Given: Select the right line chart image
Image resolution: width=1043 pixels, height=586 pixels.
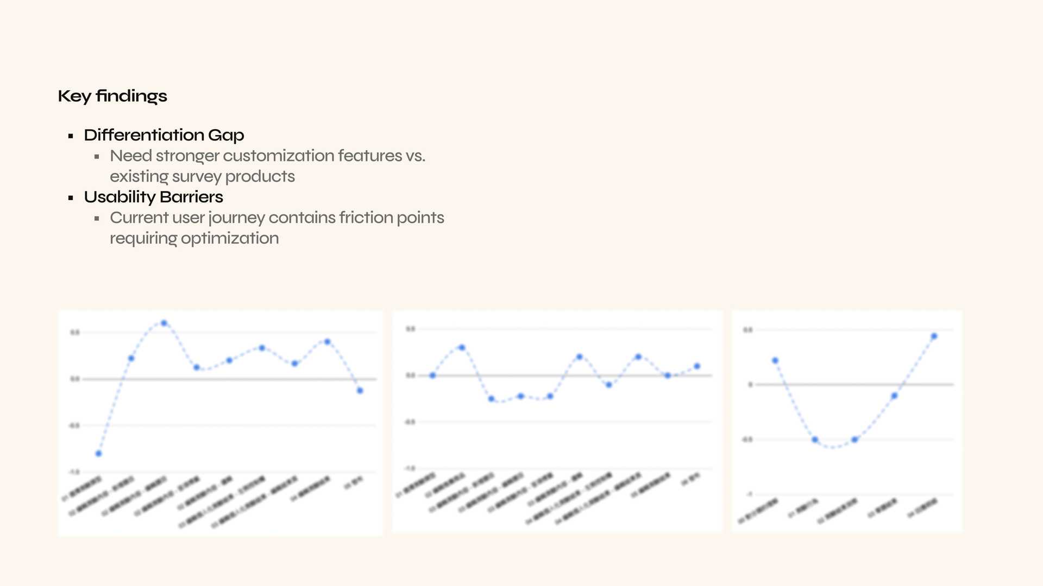Looking at the screenshot, I should [x=846, y=421].
